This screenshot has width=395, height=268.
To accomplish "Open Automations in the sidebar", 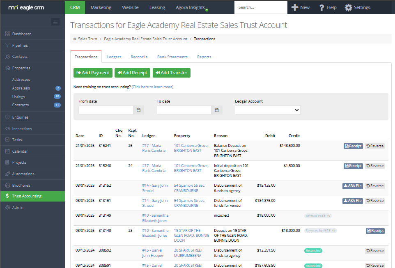I will click(23, 174).
